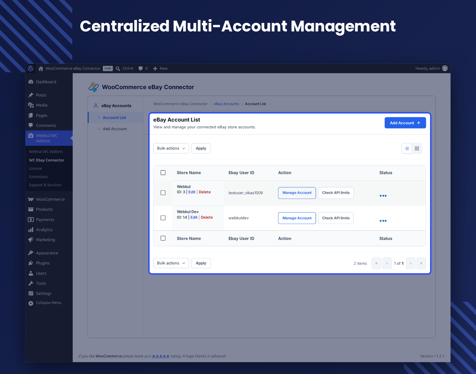476x374 pixels.
Task: Go to next page pagination button
Action: pos(411,263)
